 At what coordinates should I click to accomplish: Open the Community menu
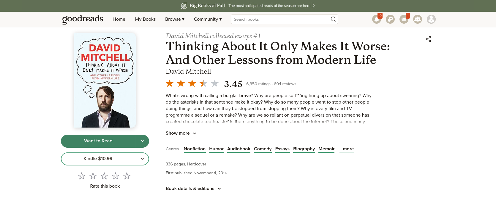tap(208, 19)
